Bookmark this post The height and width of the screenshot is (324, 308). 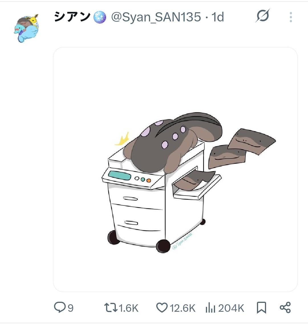[261, 308]
